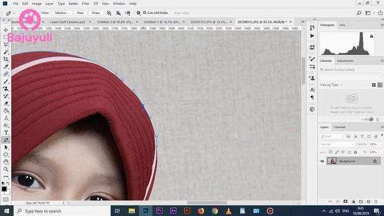Toggle lock transparent pixels icon
The width and height of the screenshot is (384, 216).
(331, 152)
